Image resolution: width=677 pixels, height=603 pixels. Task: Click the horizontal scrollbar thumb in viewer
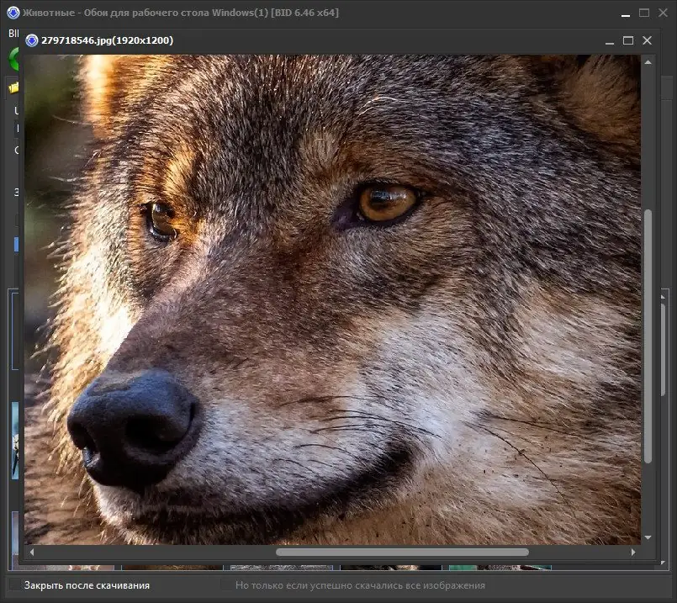tap(402, 553)
